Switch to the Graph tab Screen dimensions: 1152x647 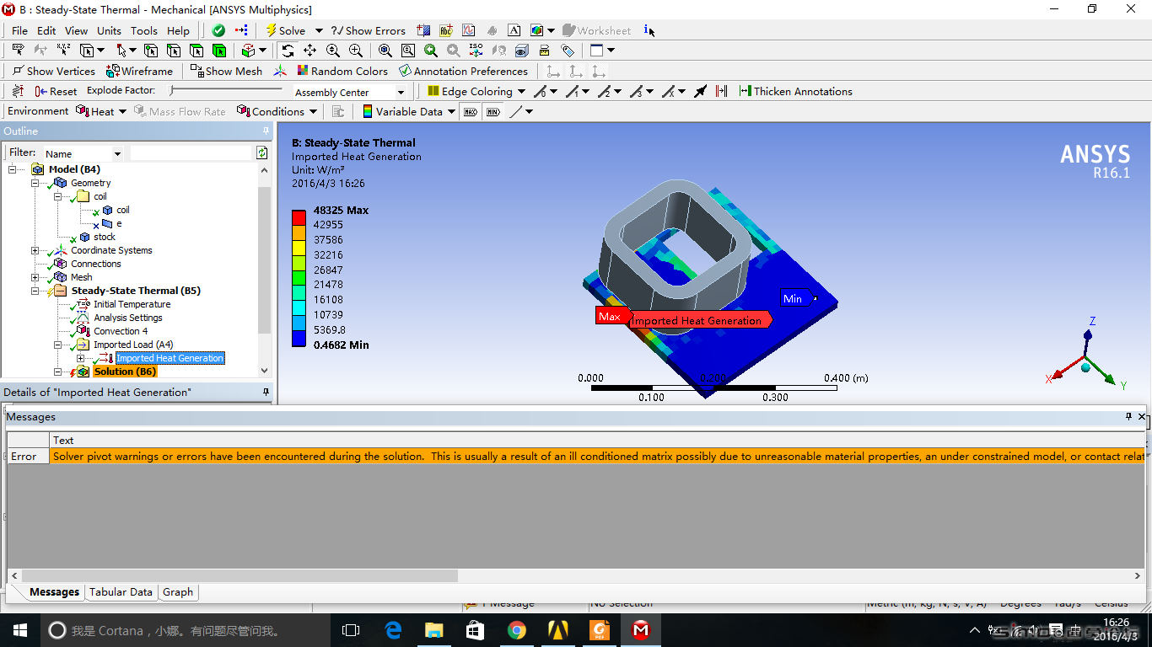point(178,592)
